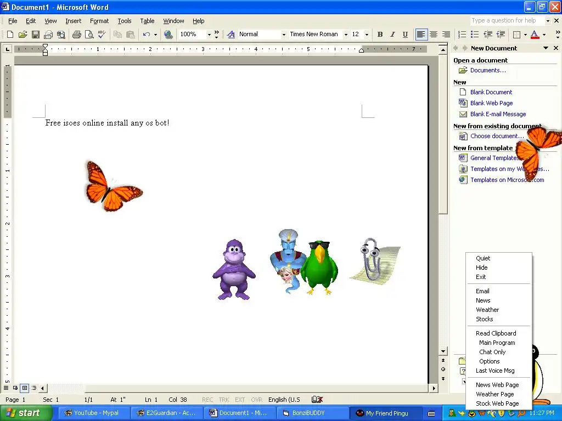
Task: Switch to Outline view button
Action: (34, 388)
